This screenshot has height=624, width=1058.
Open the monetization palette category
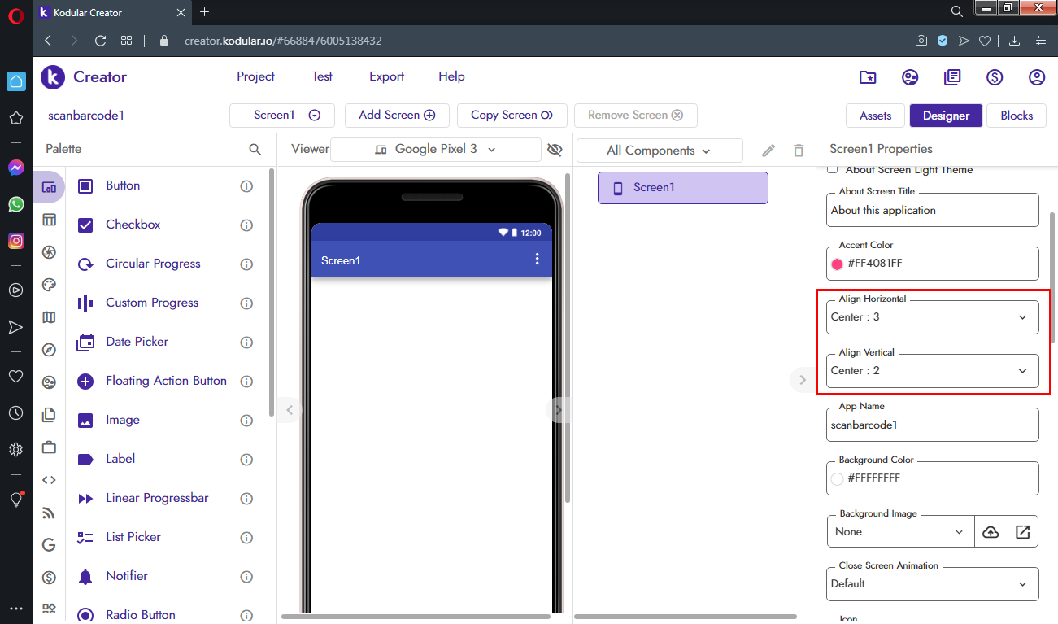tap(49, 578)
